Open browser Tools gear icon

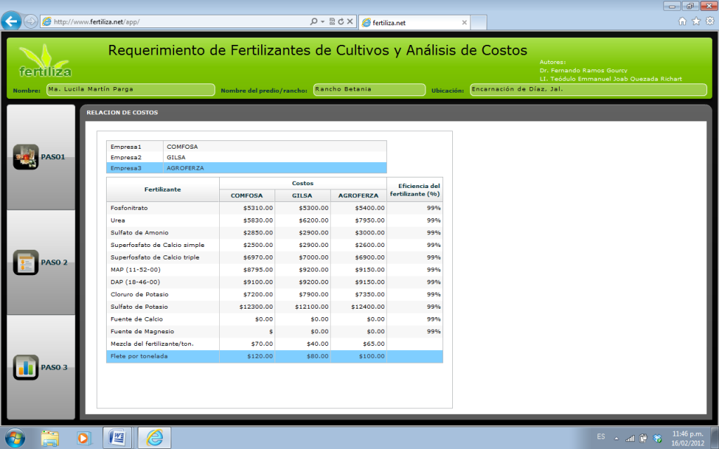710,21
